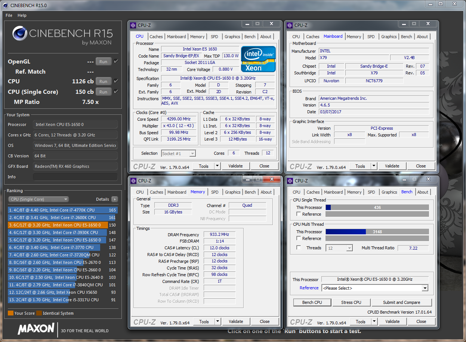
Task: Click Close in the Mainboard CPU-Z window
Action: pos(421,166)
